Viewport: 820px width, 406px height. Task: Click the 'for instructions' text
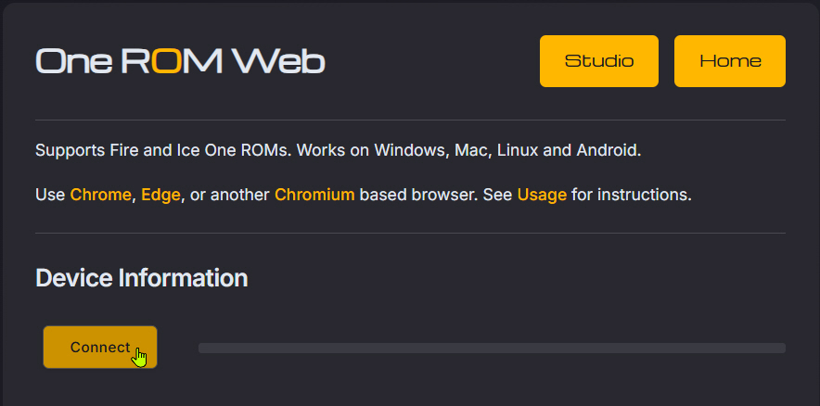pos(631,195)
